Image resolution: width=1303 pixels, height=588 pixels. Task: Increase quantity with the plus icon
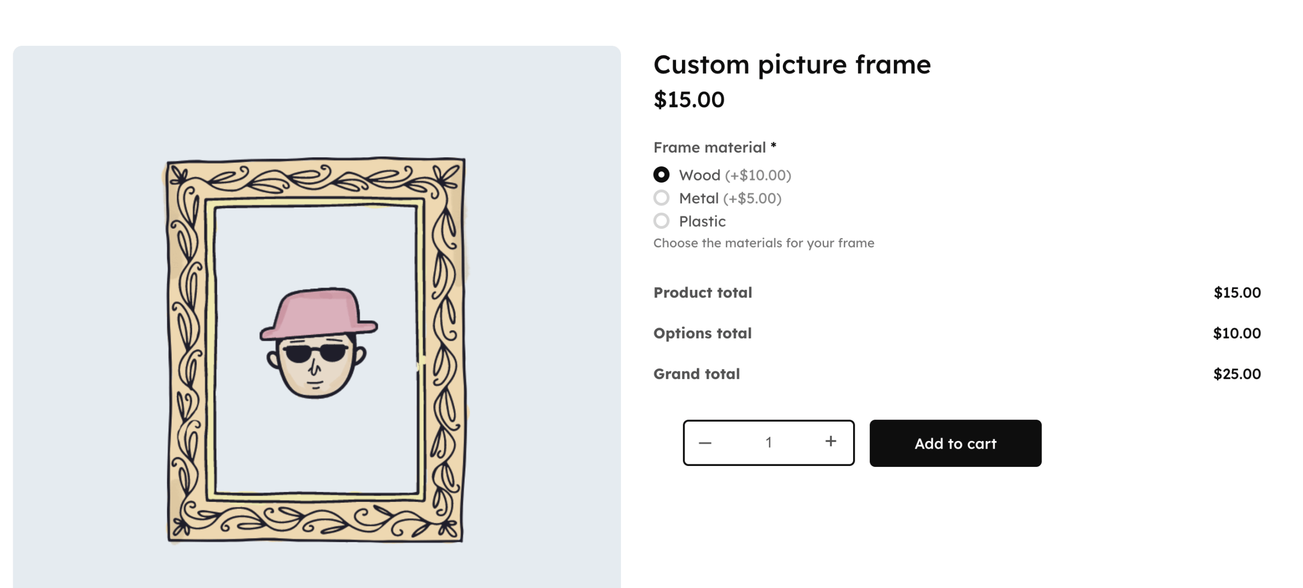coord(830,442)
